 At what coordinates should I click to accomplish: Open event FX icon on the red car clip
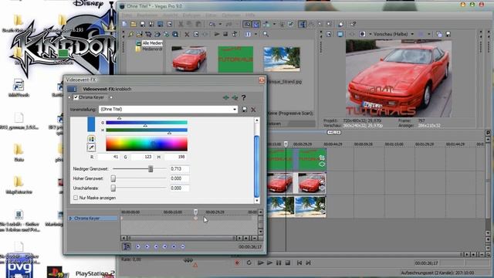(322, 188)
